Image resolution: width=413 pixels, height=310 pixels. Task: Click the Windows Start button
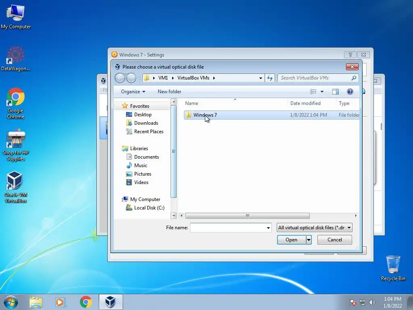pyautogui.click(x=11, y=302)
